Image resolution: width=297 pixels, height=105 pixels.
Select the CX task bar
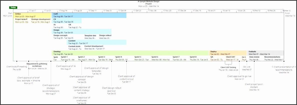(x=67, y=21)
